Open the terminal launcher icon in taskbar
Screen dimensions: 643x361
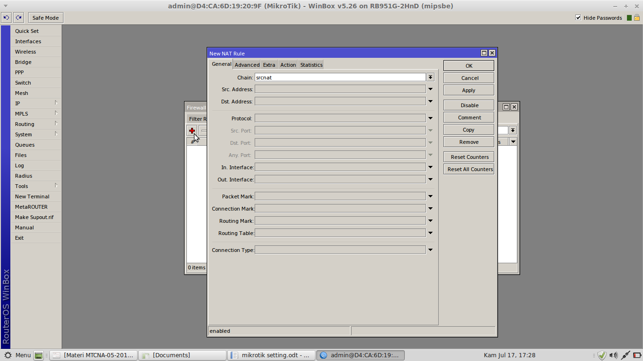[x=39, y=355]
